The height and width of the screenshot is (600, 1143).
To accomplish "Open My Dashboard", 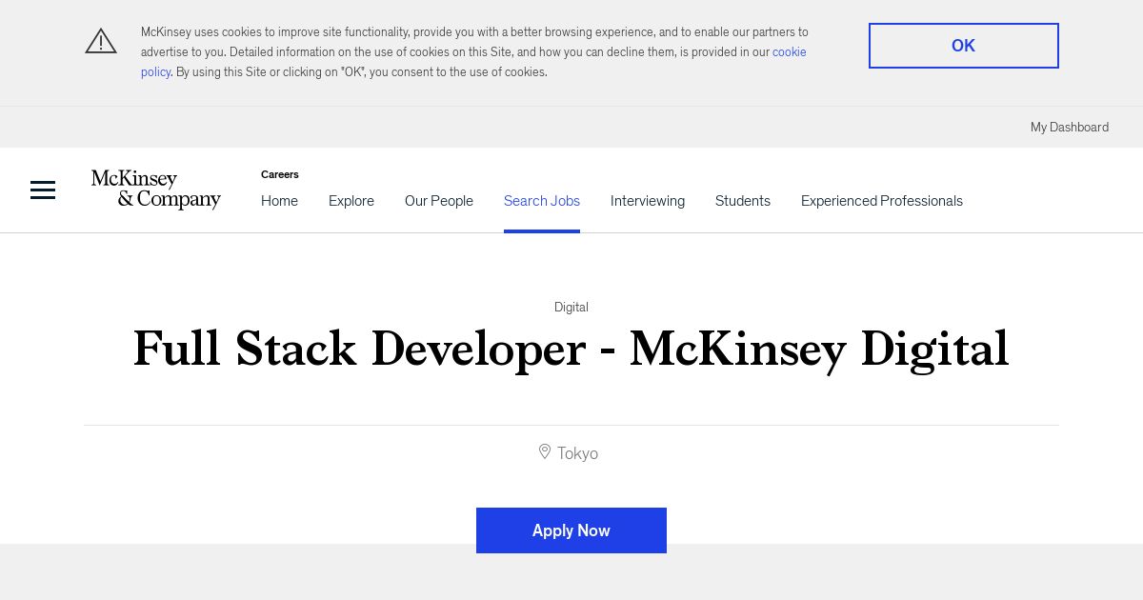I will click(1070, 127).
